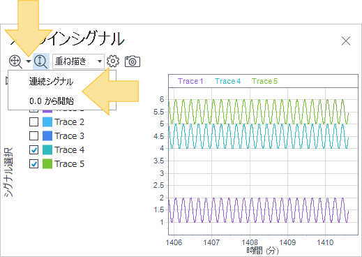Image resolution: width=362 pixels, height=257 pixels.
Task: Open the gear settings icon
Action: (113, 61)
